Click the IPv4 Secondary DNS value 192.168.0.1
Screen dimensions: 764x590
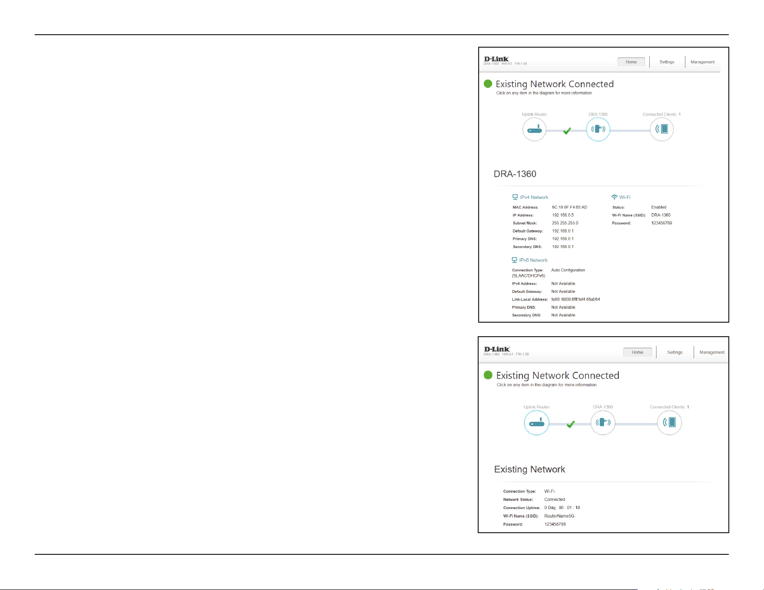pyautogui.click(x=563, y=247)
